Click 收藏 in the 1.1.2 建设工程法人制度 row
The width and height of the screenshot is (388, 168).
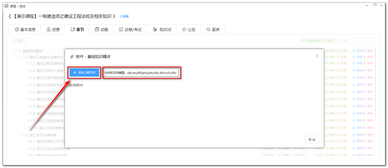pos(342,70)
